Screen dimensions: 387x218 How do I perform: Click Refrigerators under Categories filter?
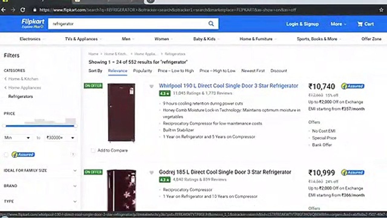(21, 96)
